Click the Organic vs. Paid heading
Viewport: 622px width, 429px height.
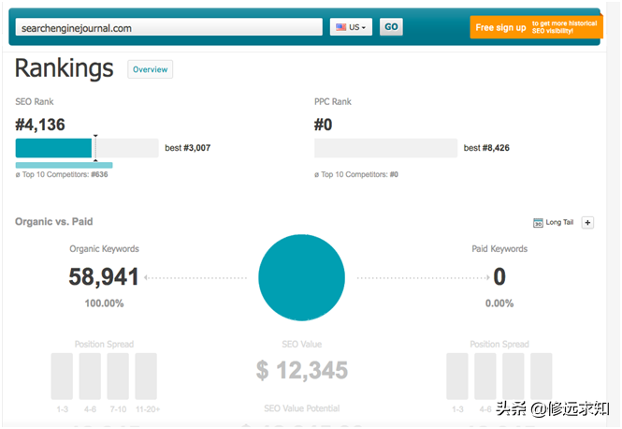(x=54, y=222)
